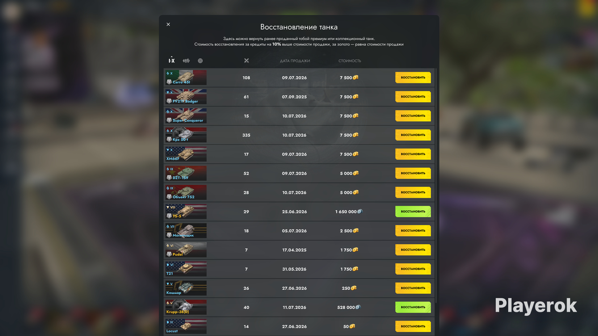Select the XM66F tank thumbnail
This screenshot has width=598, height=336.
point(186,154)
